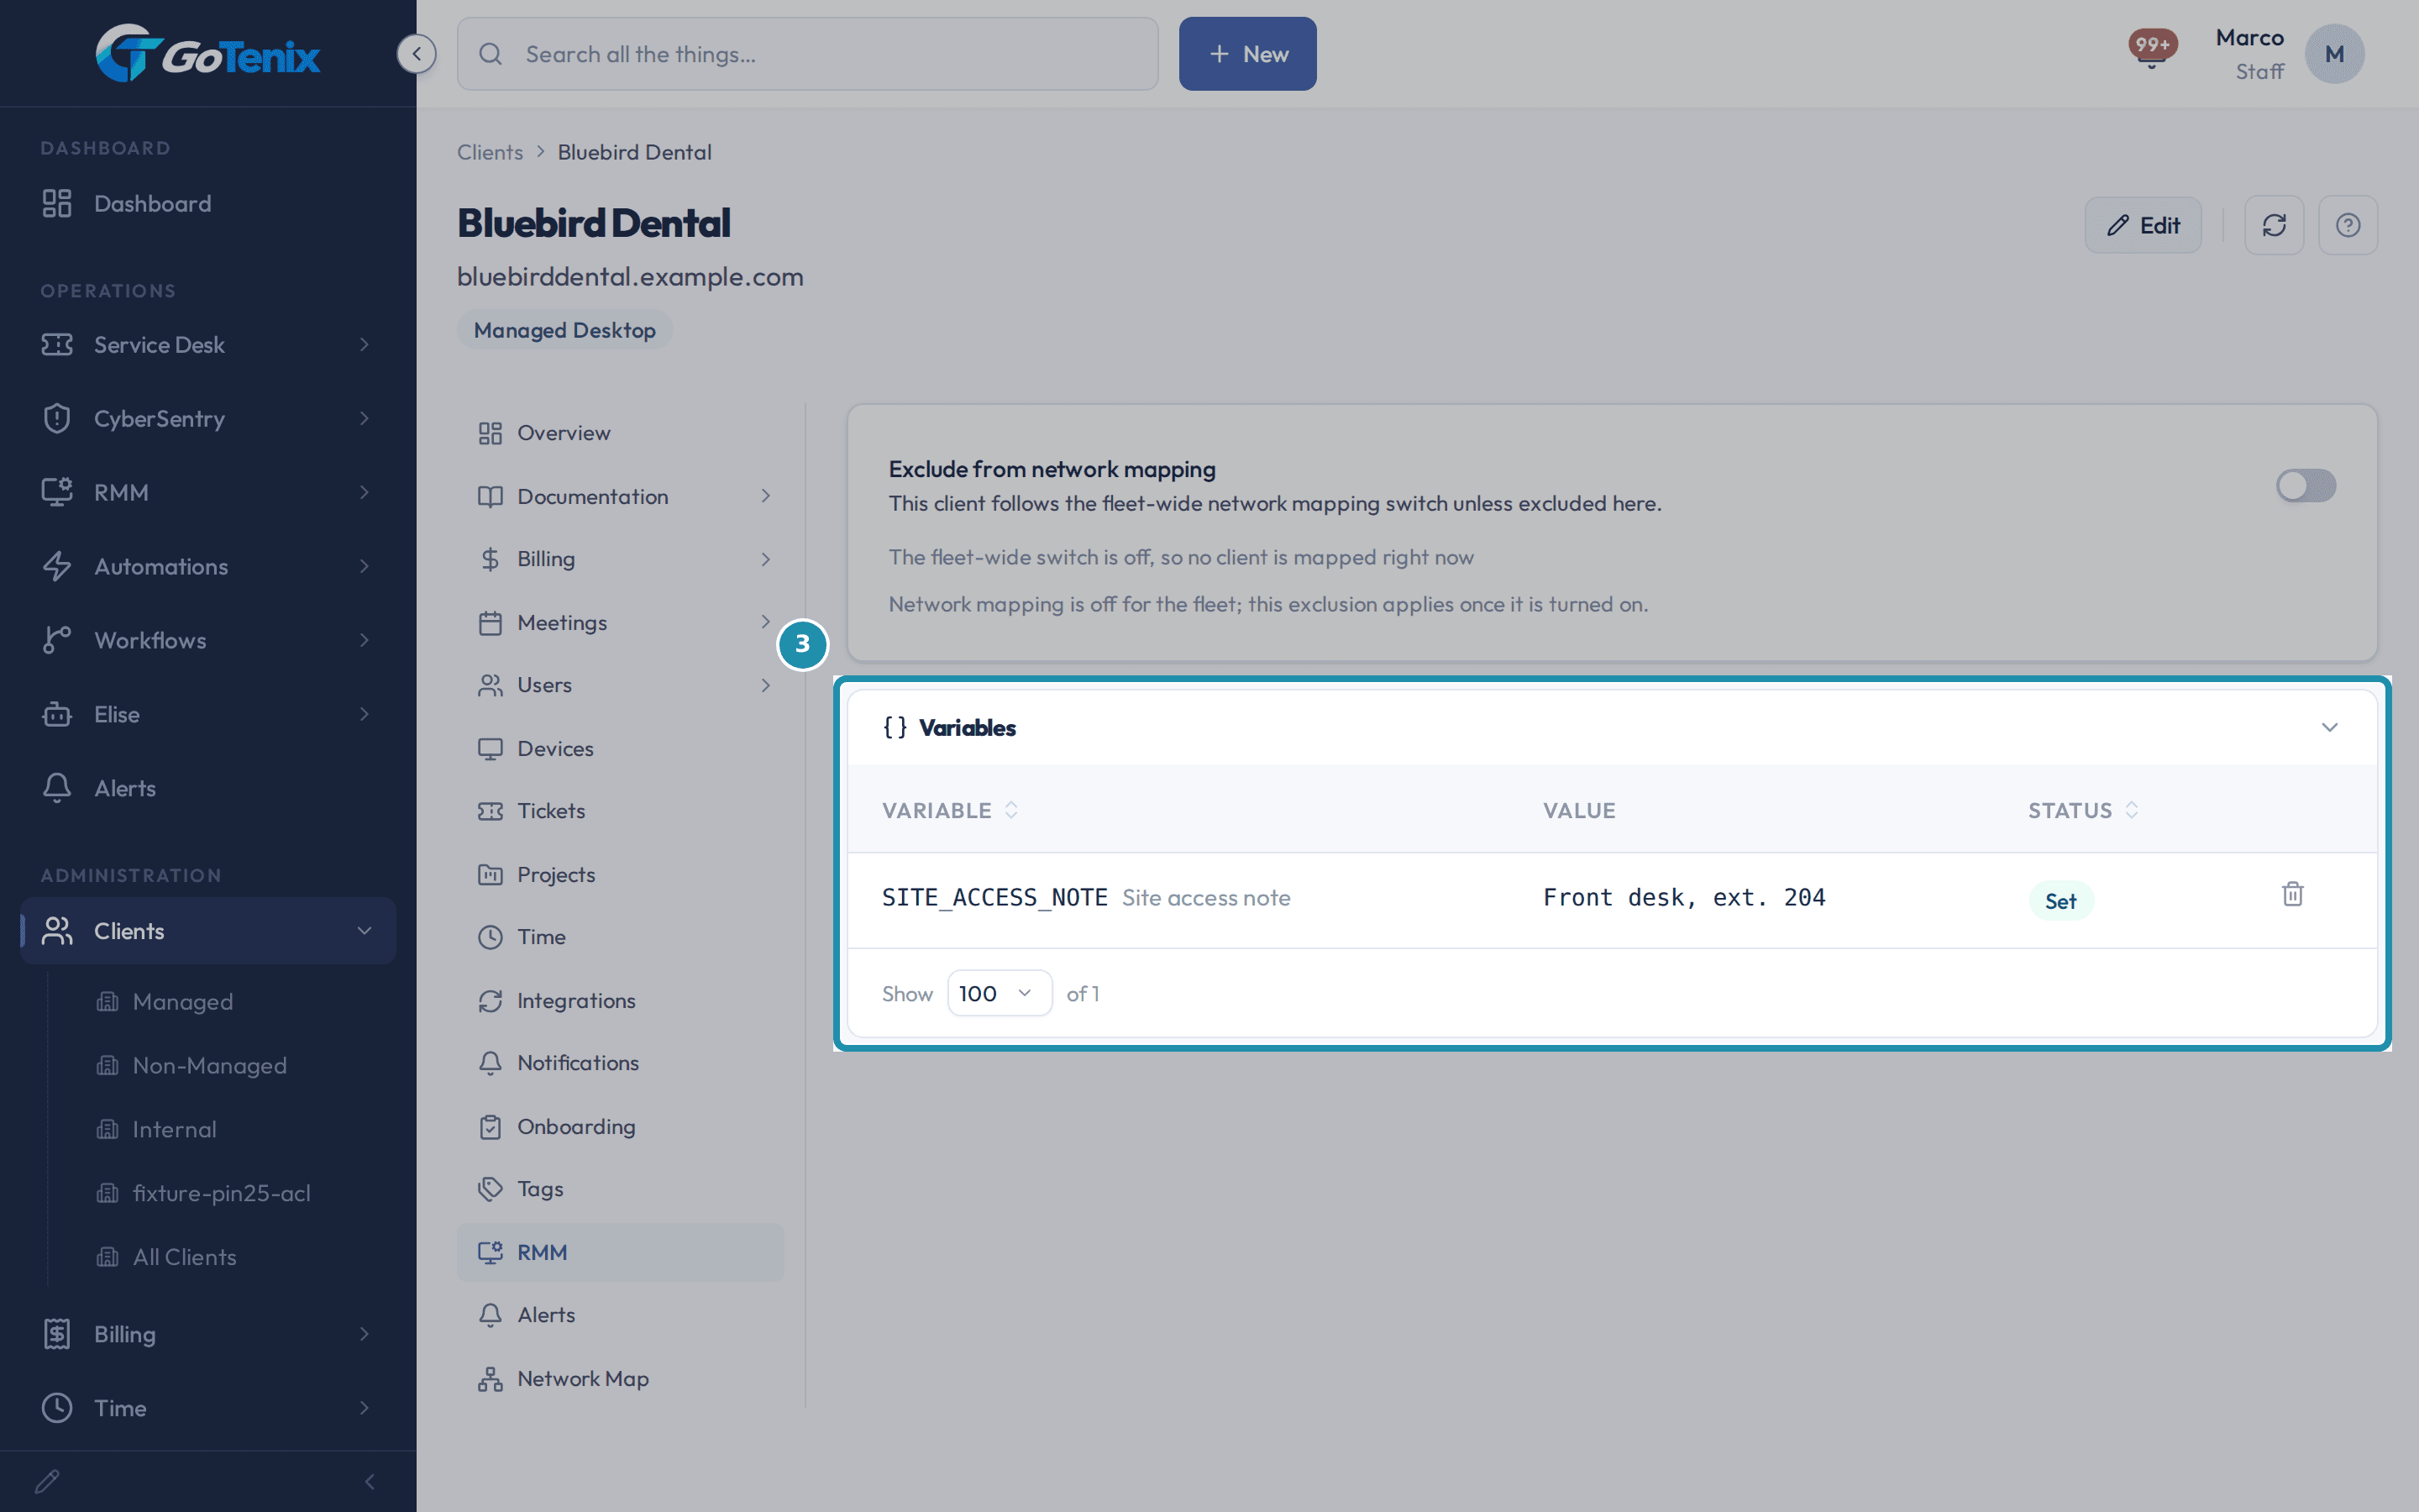Expand Service Desk in sidebar

[x=208, y=345]
